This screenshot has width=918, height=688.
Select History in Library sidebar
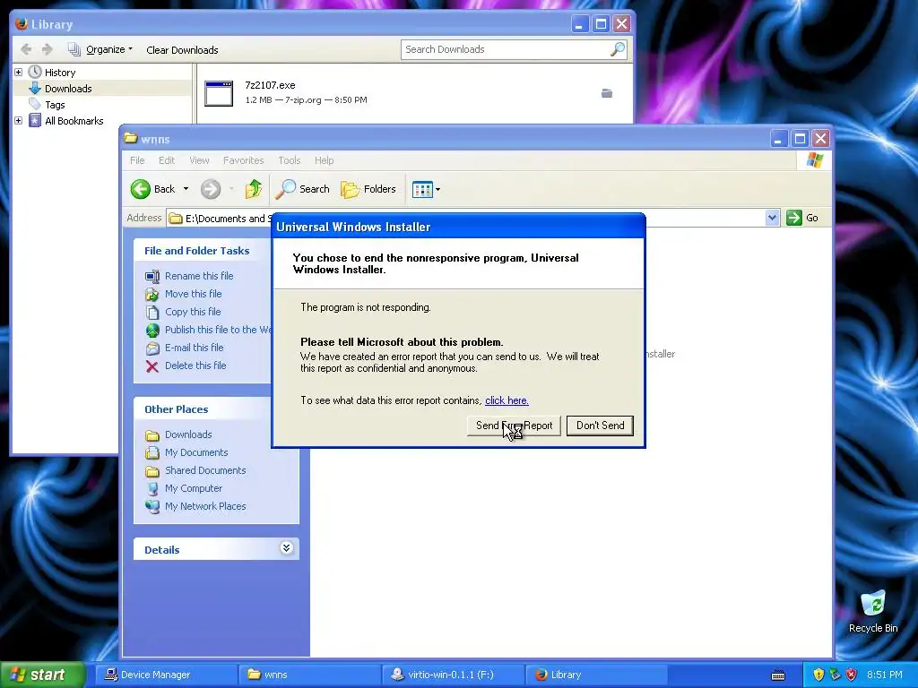[x=60, y=73]
